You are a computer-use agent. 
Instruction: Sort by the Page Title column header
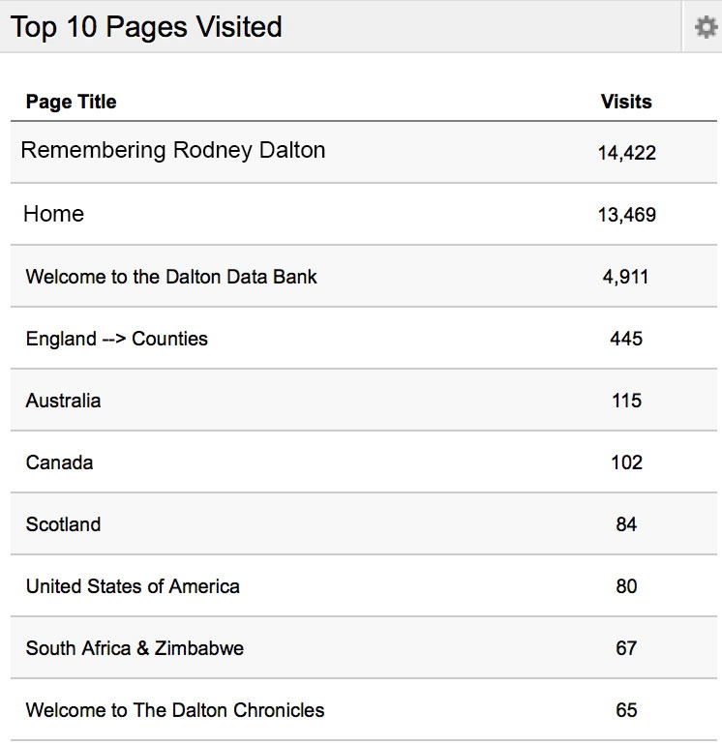(x=71, y=102)
